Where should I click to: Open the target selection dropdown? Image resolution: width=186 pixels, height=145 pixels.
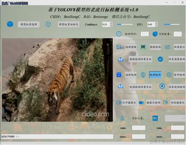point(175,118)
